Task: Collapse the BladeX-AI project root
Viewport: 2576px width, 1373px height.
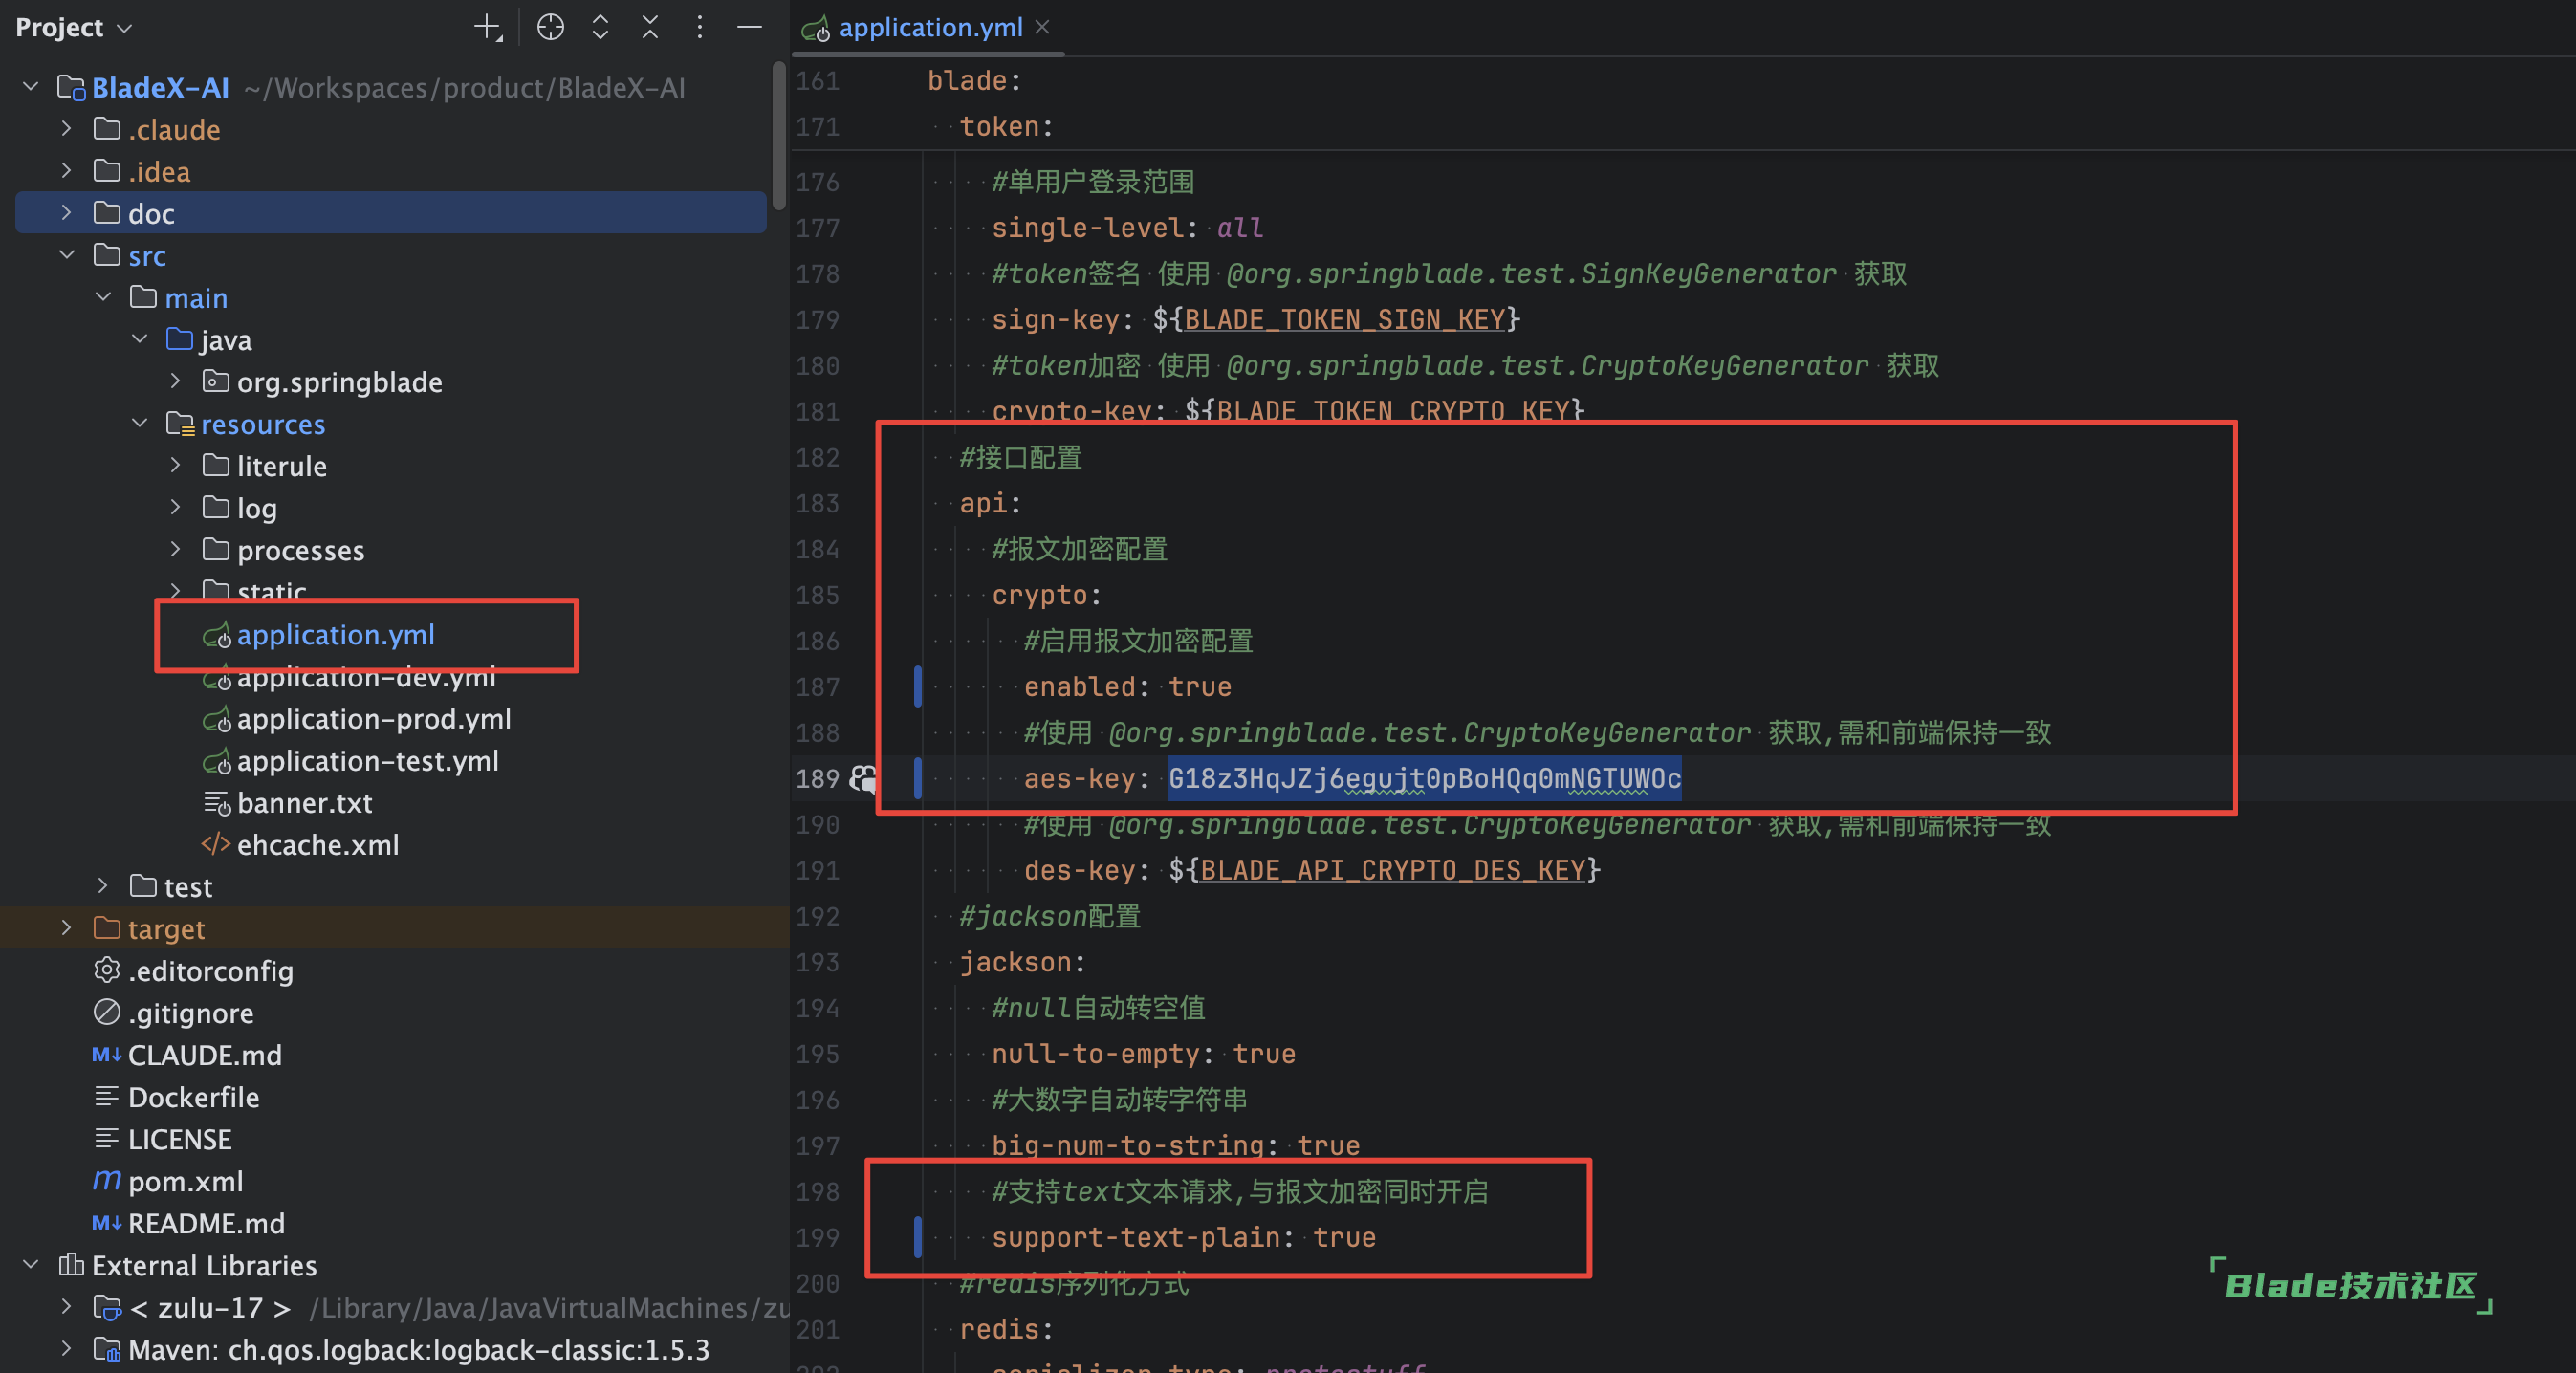Action: tap(31, 87)
